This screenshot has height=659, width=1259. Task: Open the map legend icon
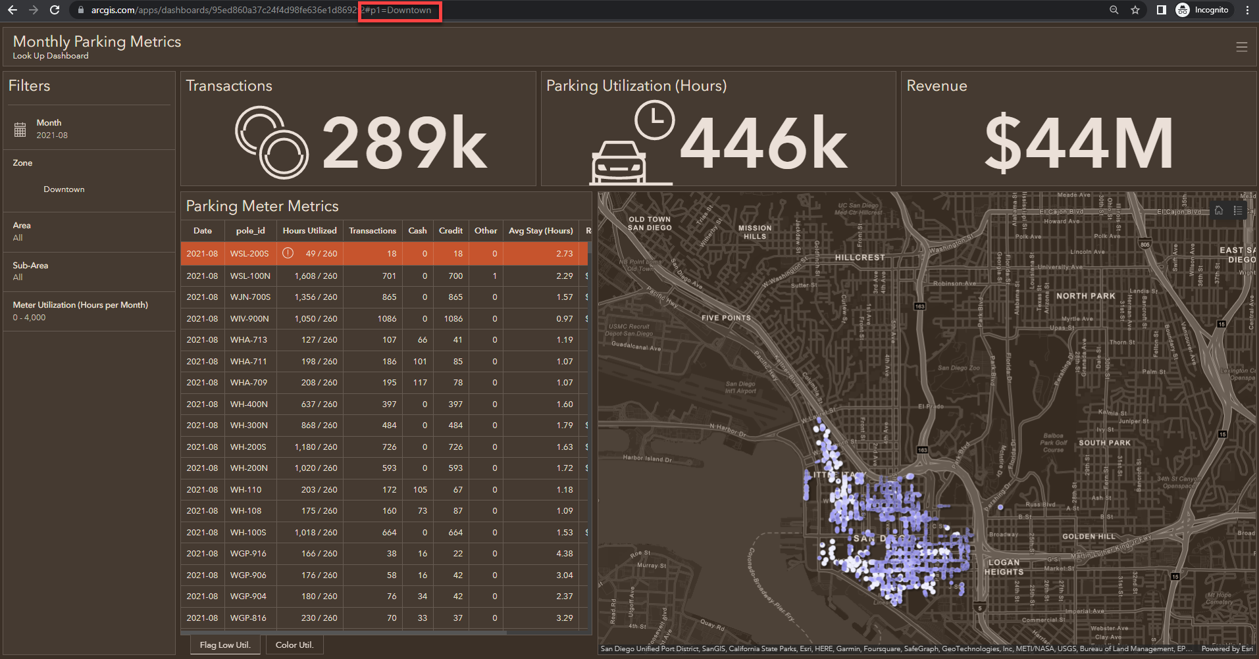click(x=1238, y=210)
